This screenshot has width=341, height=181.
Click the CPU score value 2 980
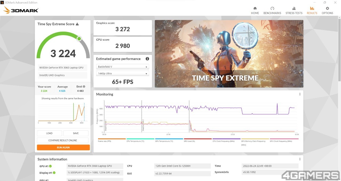coord(123,46)
